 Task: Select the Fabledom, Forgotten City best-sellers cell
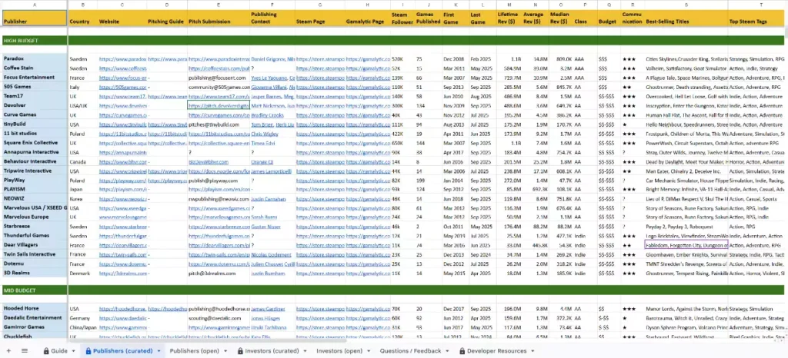click(686, 246)
